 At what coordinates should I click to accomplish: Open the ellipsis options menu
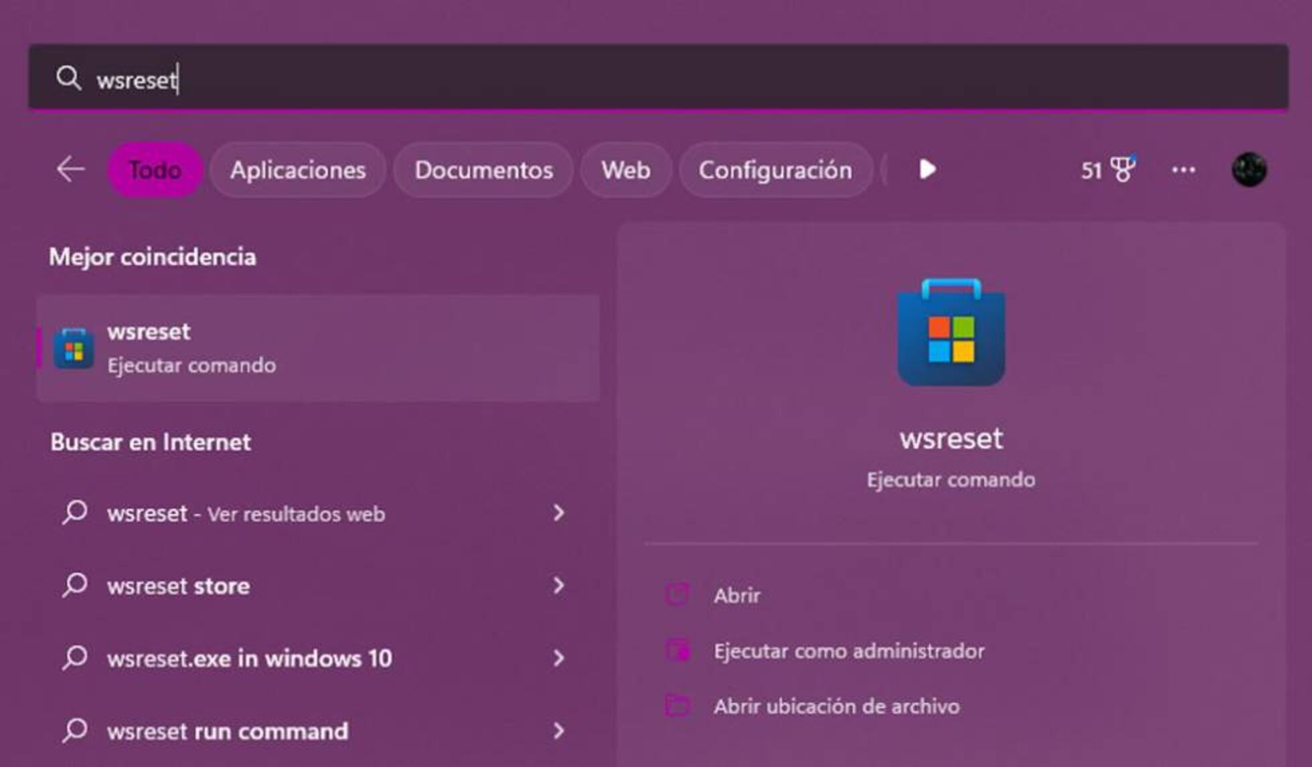pyautogui.click(x=1184, y=171)
